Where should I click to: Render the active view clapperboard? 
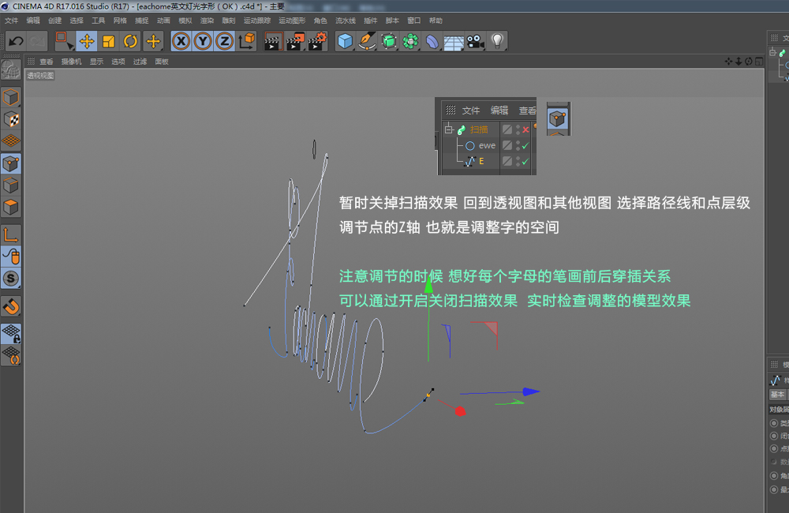[x=273, y=41]
